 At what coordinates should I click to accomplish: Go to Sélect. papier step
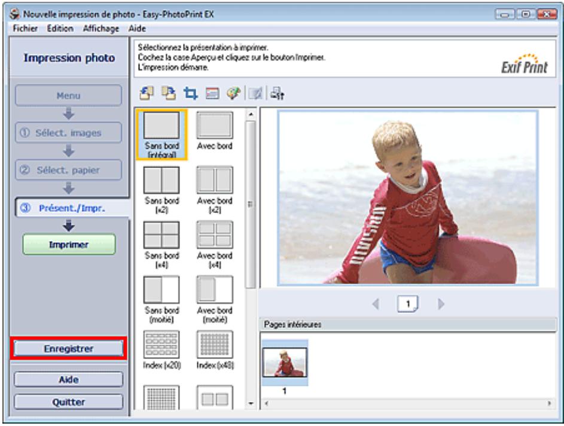point(68,170)
